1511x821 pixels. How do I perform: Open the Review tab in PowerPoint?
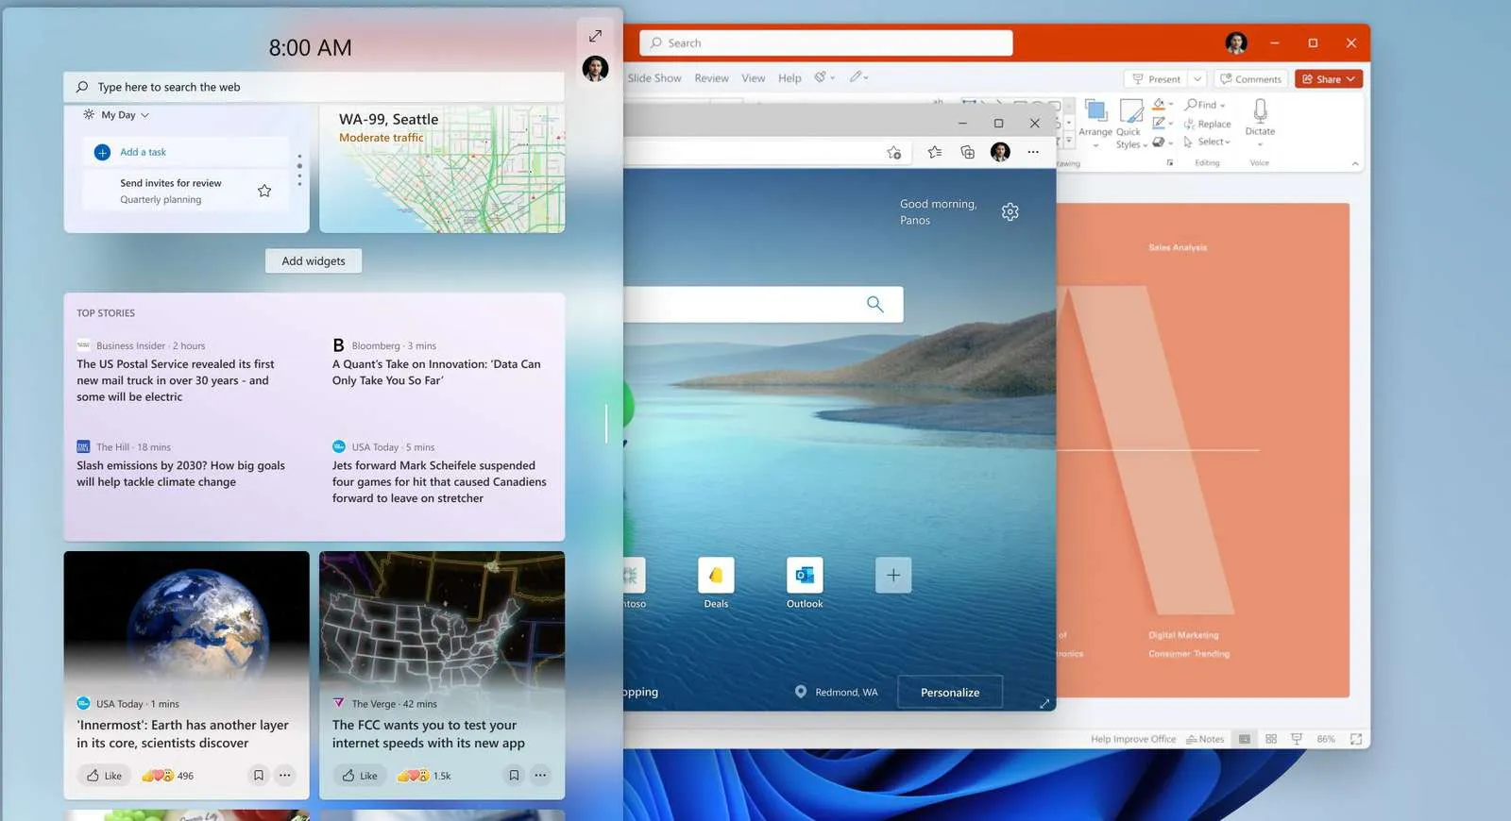point(711,78)
